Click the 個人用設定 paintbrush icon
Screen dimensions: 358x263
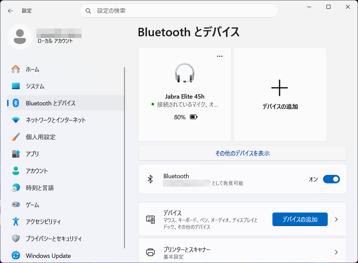tap(16, 137)
